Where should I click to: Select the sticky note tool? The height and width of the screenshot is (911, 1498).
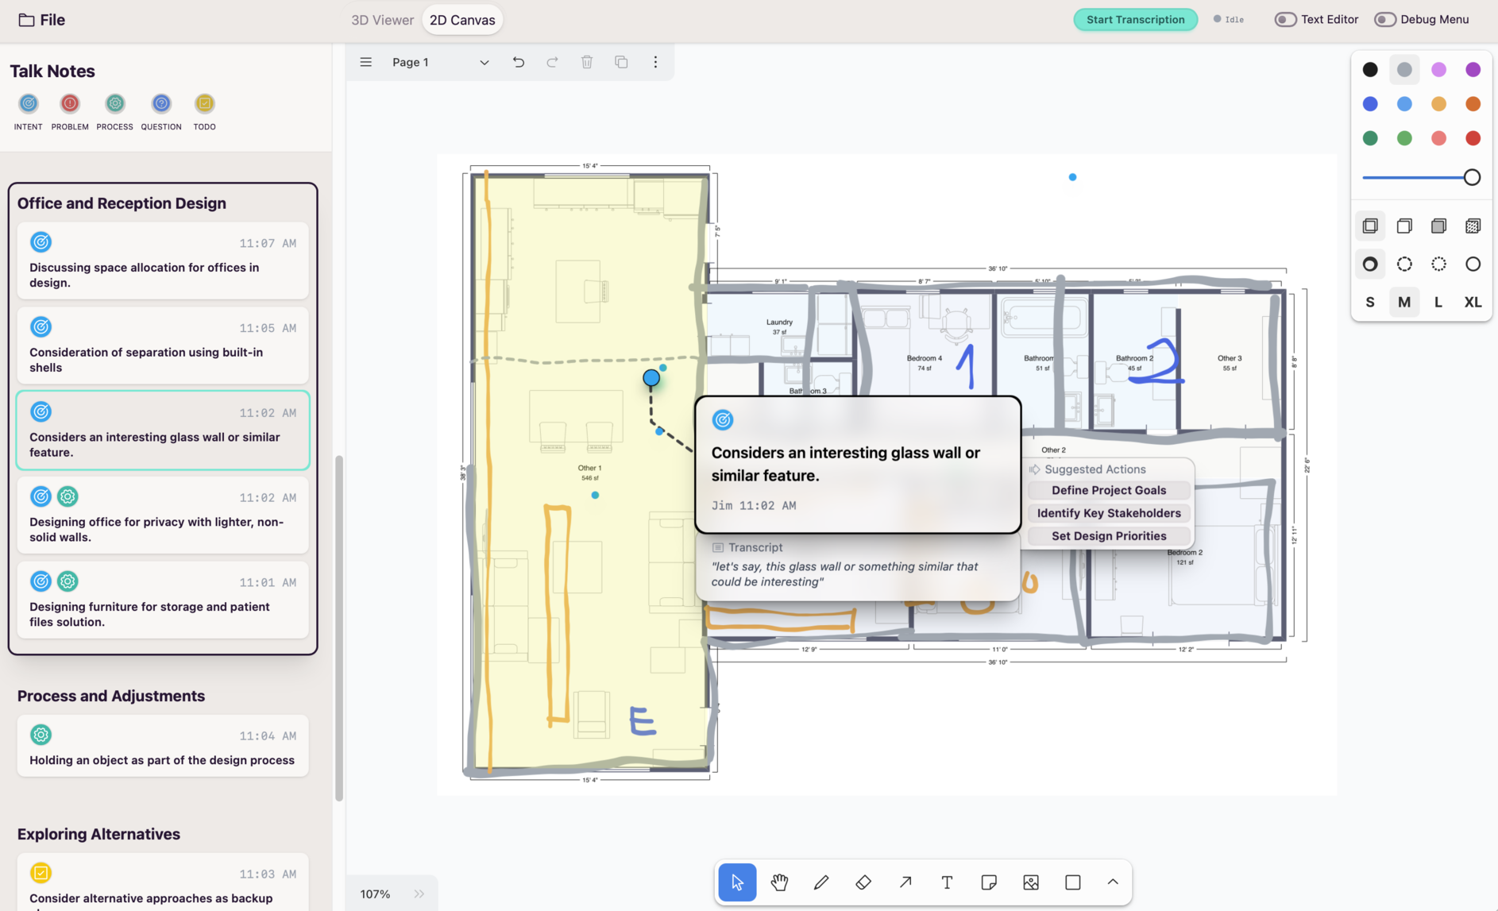(x=989, y=882)
